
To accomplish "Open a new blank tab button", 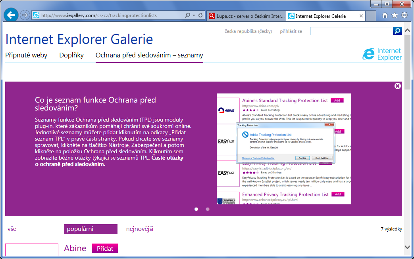I will point(371,16).
